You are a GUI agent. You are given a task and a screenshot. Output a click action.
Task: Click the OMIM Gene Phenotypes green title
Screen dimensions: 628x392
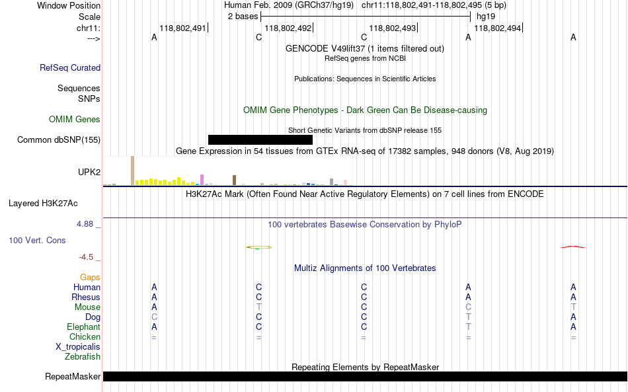[366, 110]
